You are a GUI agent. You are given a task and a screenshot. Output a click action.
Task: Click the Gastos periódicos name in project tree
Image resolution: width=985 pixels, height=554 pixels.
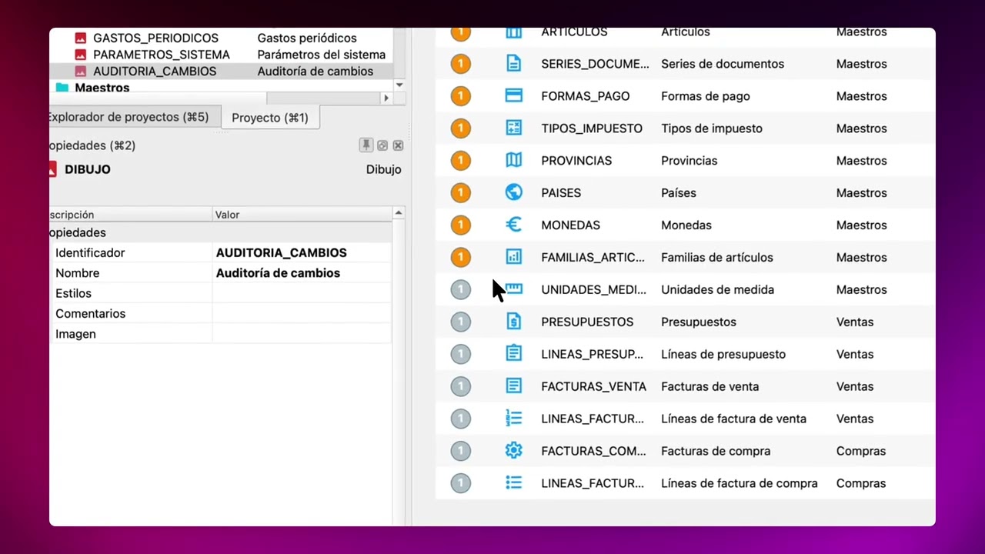pos(307,38)
